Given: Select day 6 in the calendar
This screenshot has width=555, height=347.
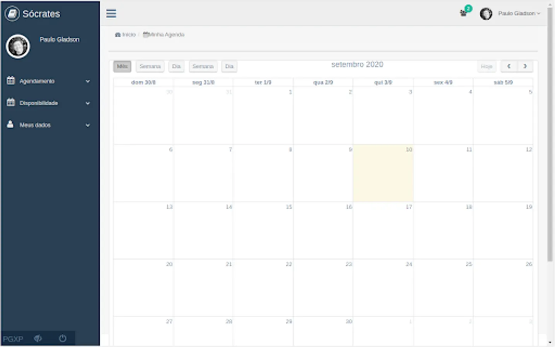Looking at the screenshot, I should tap(143, 173).
